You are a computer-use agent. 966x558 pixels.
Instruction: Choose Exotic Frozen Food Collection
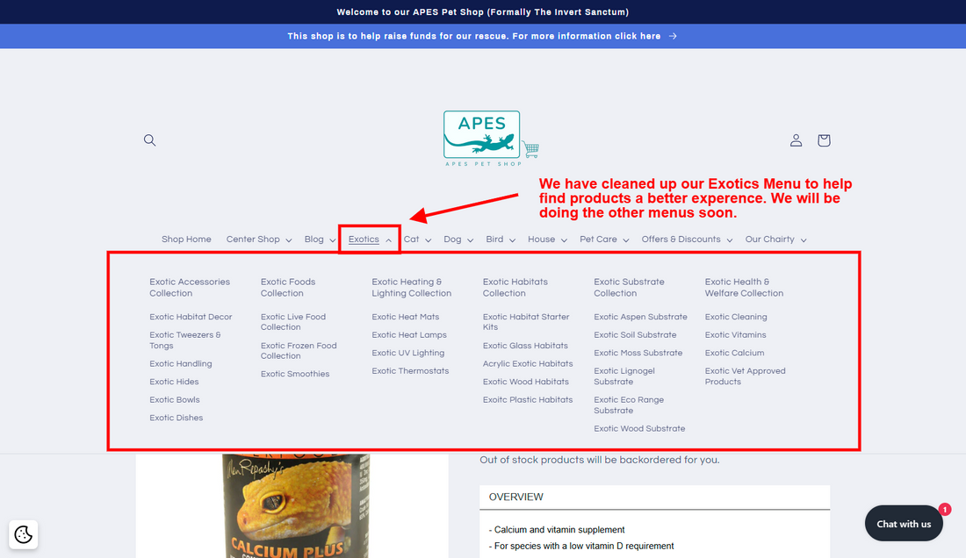point(299,351)
